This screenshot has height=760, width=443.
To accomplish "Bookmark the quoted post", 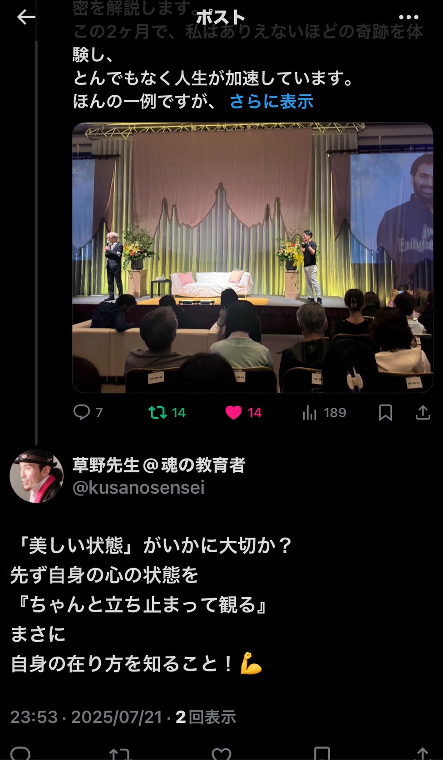I will pos(385,412).
